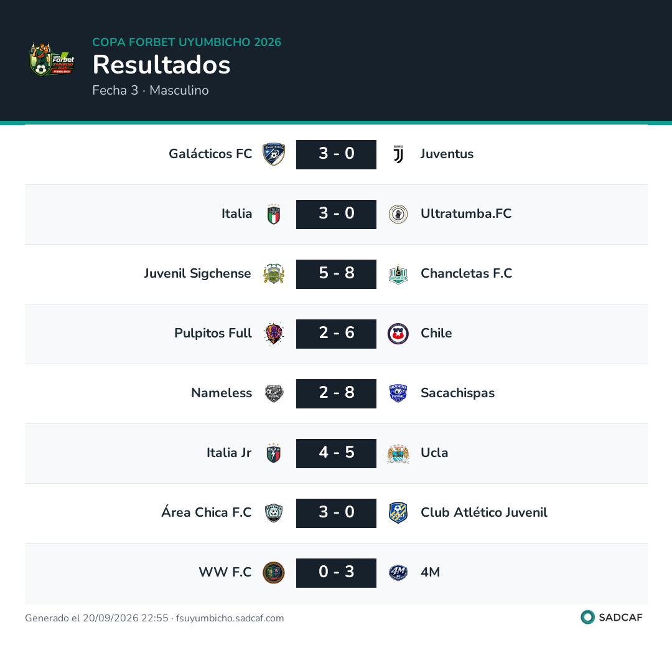This screenshot has height=650, width=672.
Task: Click the SADCAF logo in footer
Action: (x=612, y=617)
